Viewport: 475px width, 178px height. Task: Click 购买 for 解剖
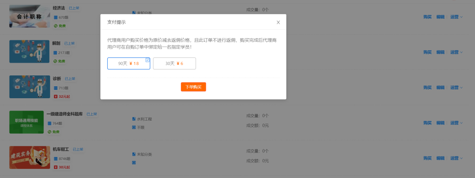[427, 52]
